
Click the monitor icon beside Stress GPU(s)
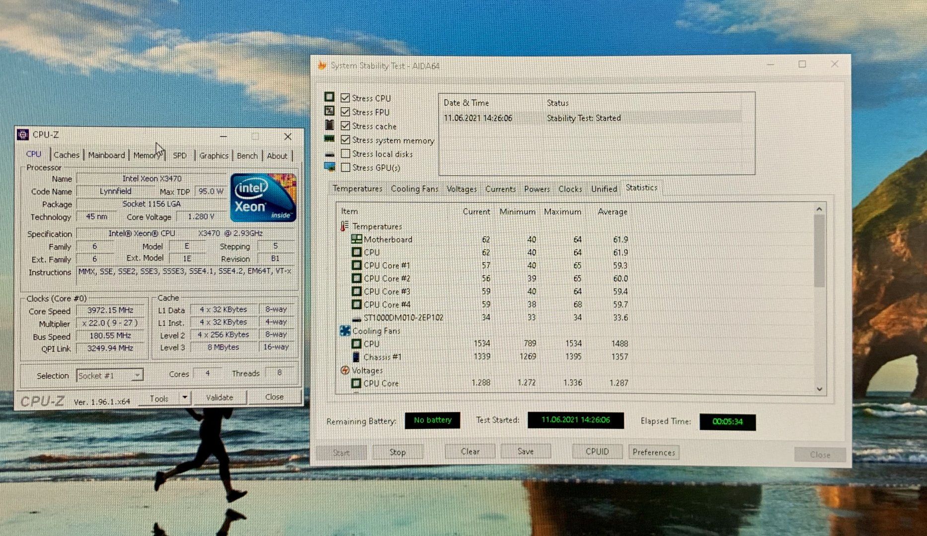[329, 167]
